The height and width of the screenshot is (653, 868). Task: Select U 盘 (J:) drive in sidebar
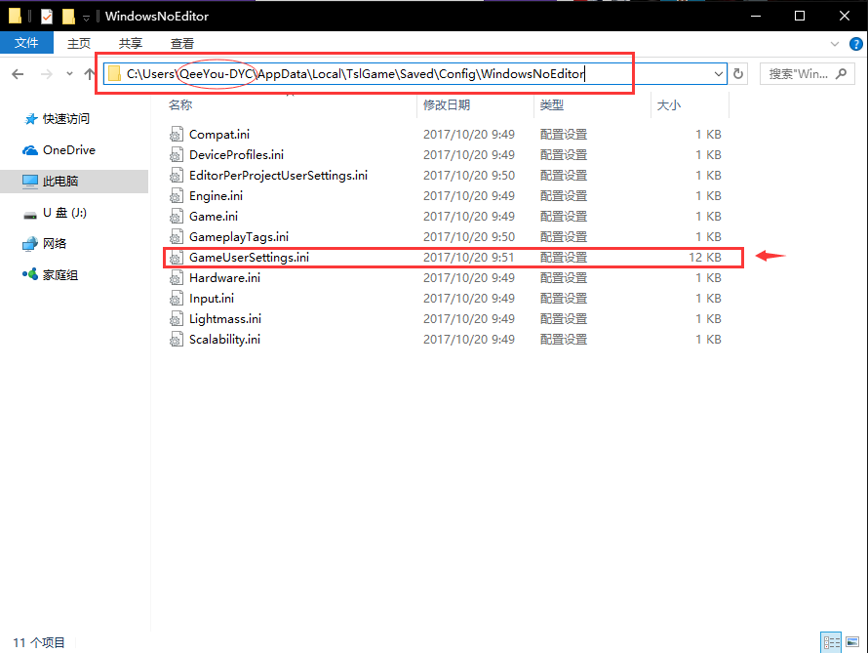56,213
